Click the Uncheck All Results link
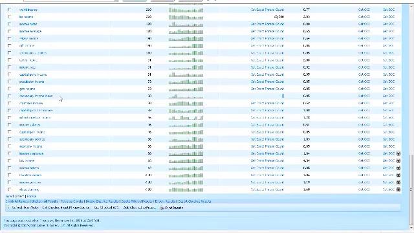This screenshot has width=414, height=233. point(45,201)
